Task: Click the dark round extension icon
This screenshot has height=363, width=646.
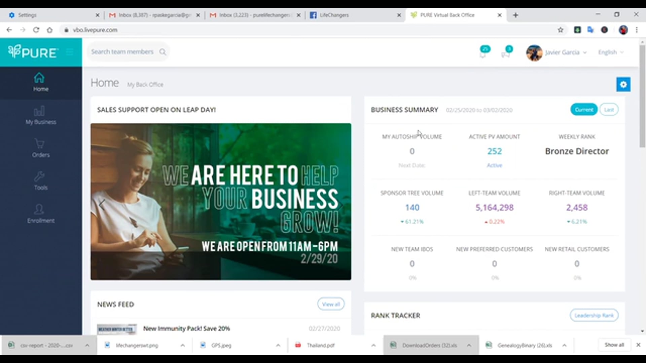Action: pyautogui.click(x=604, y=30)
